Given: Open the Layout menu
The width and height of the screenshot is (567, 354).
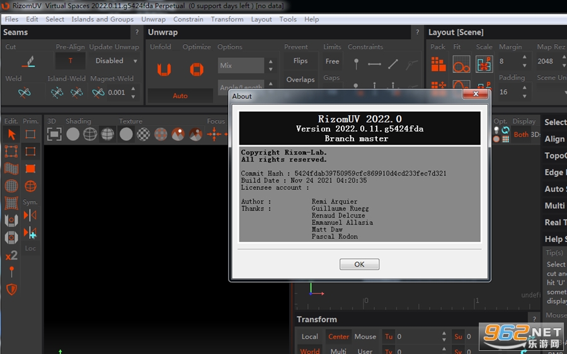Looking at the screenshot, I should tap(261, 19).
